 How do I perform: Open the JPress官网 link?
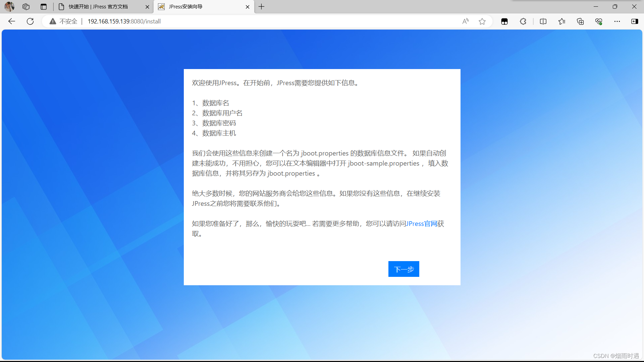point(422,224)
